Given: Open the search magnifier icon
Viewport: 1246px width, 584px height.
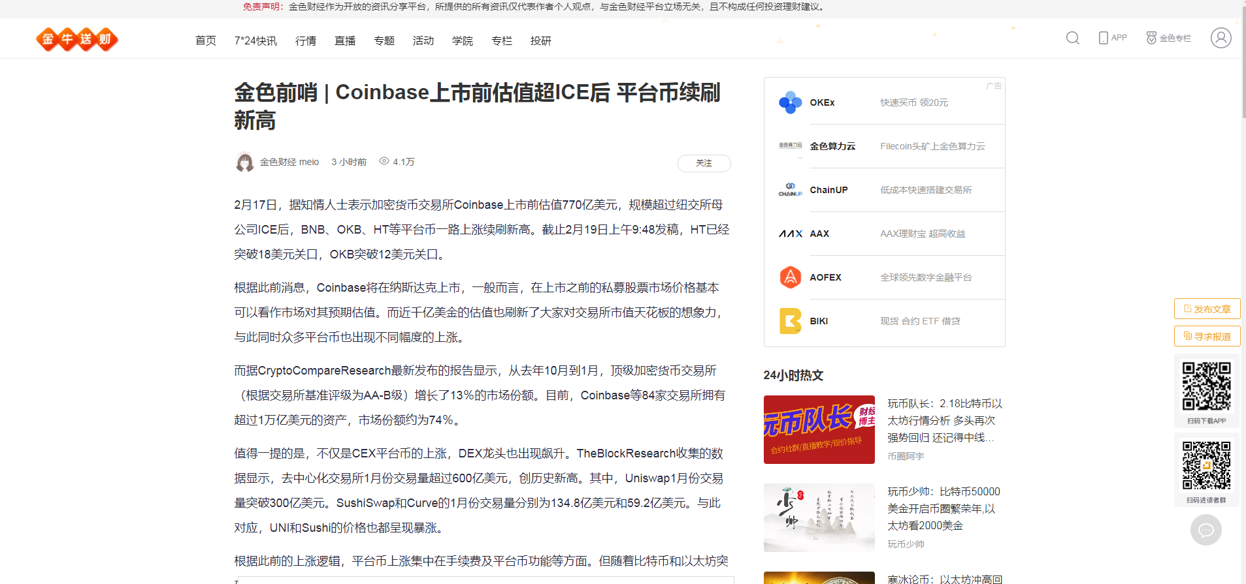Looking at the screenshot, I should coord(1072,38).
